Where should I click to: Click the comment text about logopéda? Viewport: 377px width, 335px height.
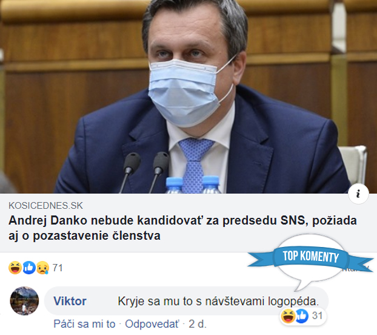[218, 301]
